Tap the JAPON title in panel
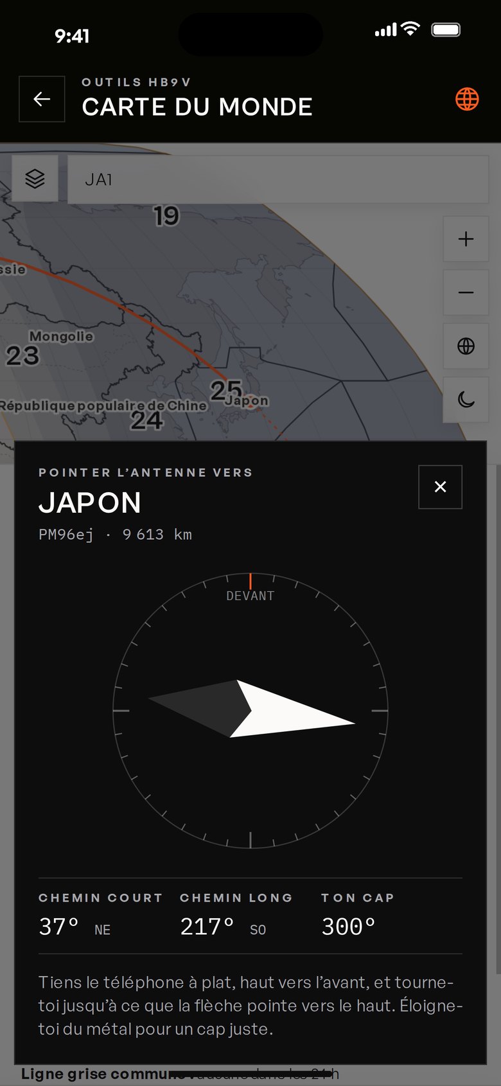The image size is (501, 1086). click(90, 503)
